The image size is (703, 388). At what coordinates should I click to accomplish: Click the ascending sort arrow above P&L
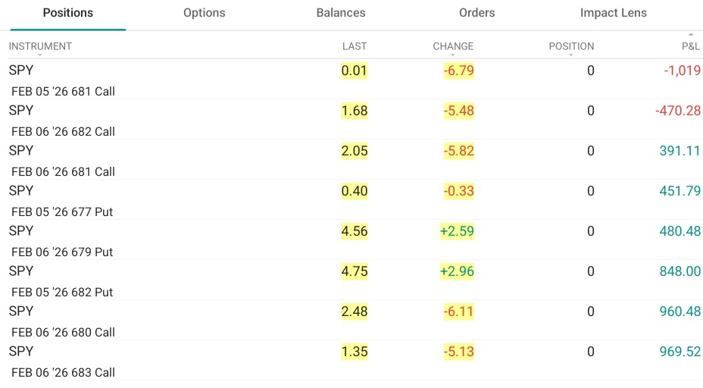tap(691, 35)
